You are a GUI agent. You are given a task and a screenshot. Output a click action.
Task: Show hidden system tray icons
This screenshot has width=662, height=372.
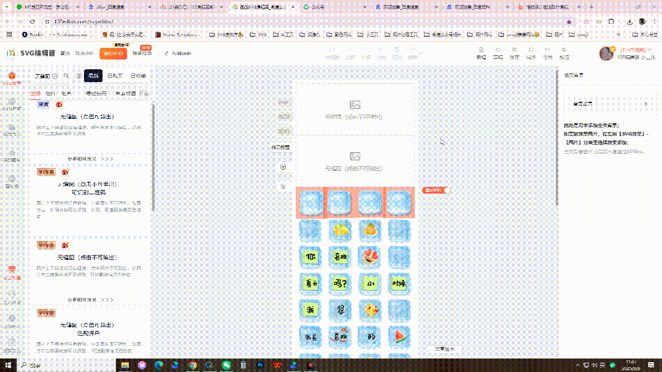pyautogui.click(x=577, y=365)
